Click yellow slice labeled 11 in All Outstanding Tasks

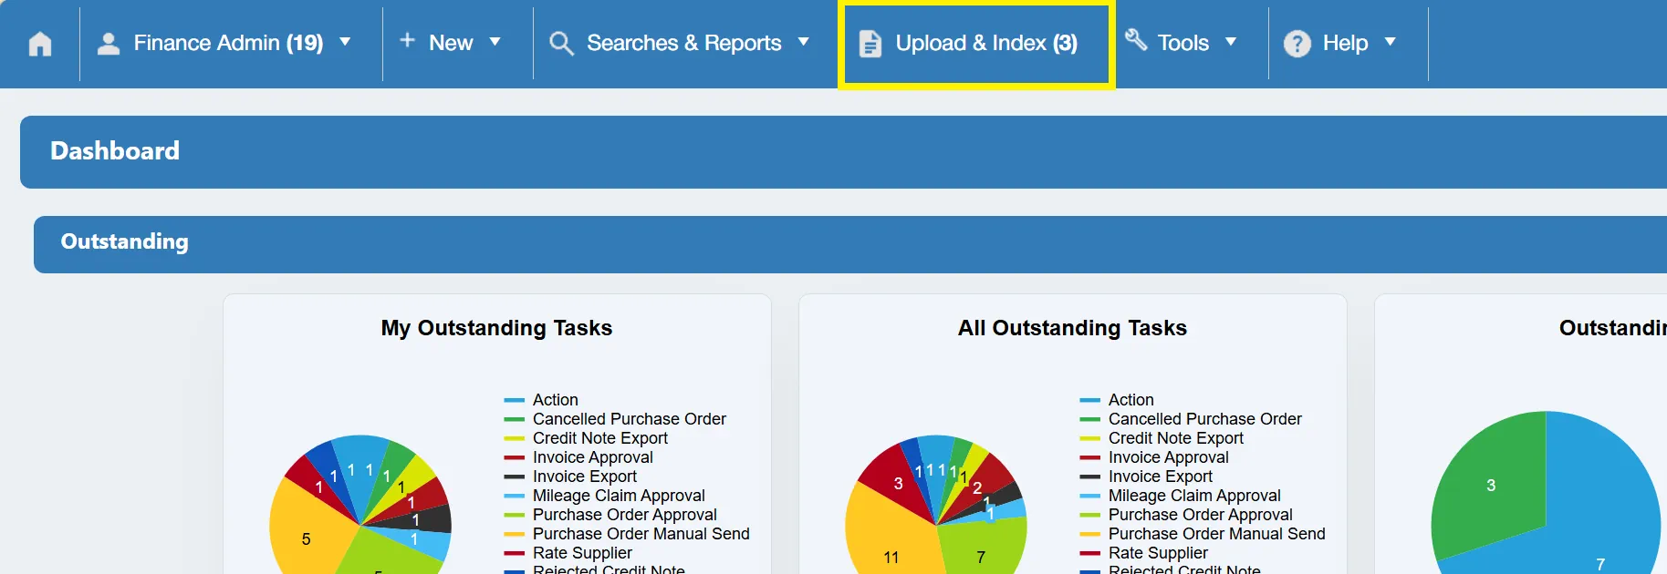coord(891,556)
